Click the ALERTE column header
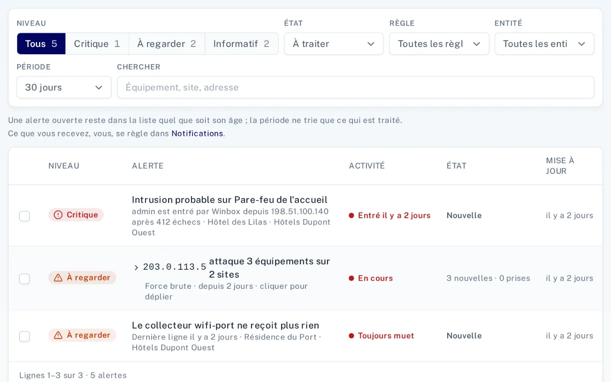Screen dimensions: 611x382 pyautogui.click(x=148, y=166)
